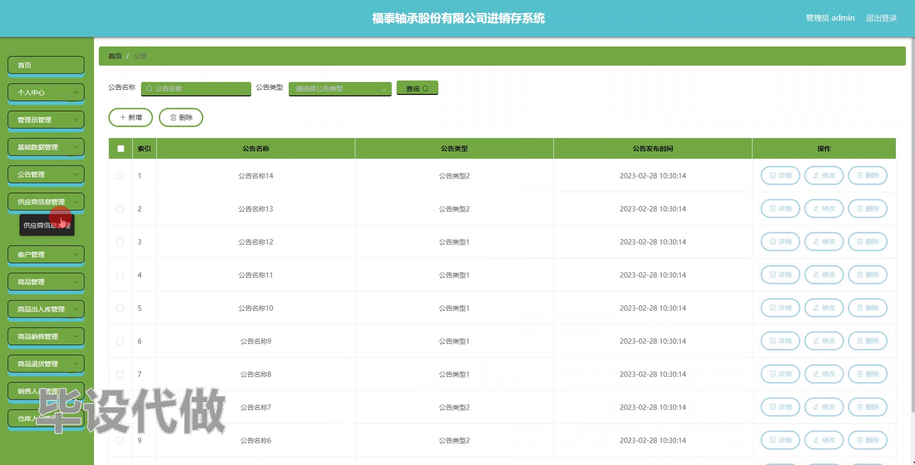Expand the 基础数据管理 sidebar menu
The image size is (915, 465).
[46, 147]
